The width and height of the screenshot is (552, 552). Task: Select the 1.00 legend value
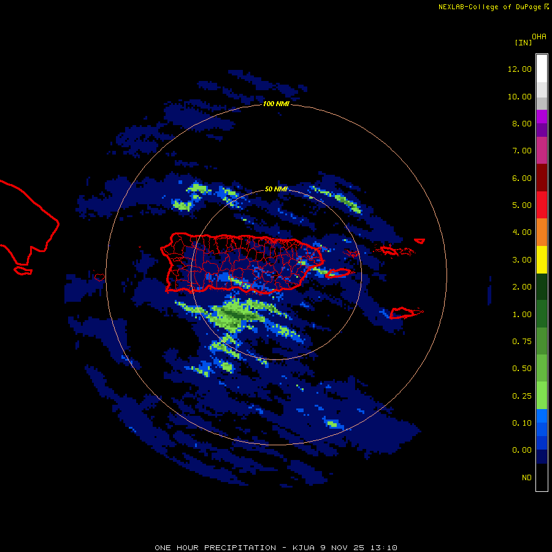coord(522,315)
